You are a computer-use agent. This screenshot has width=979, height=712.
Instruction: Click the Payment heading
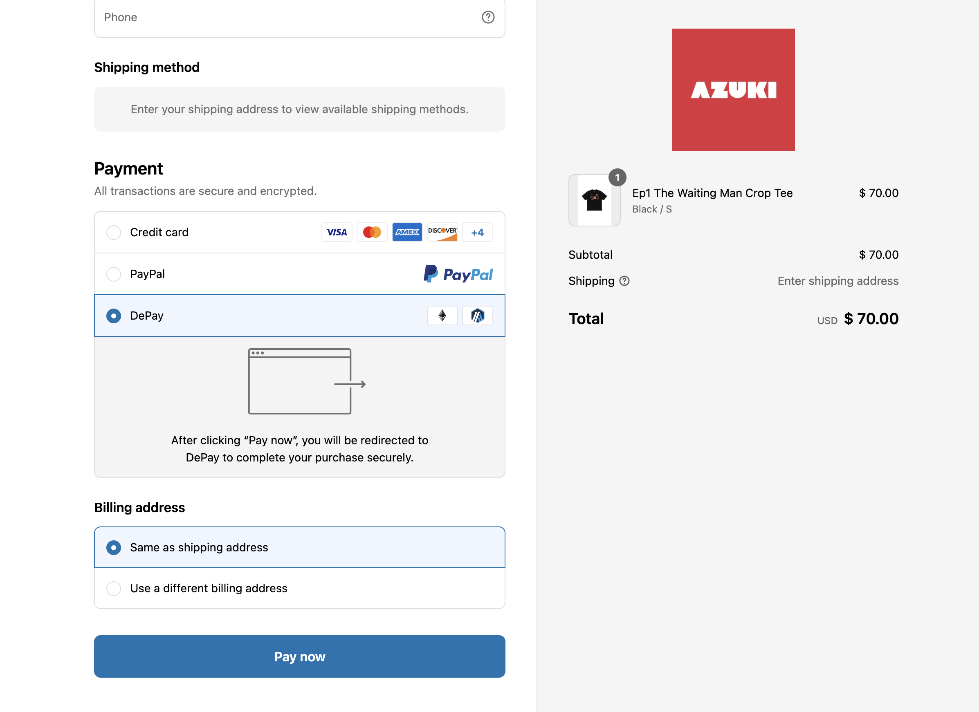click(x=128, y=169)
